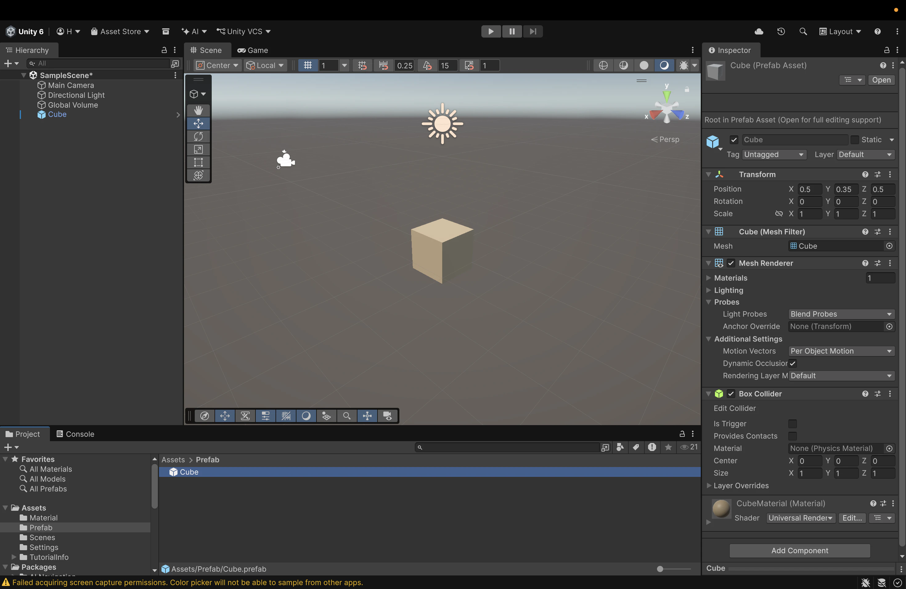Click the scene orientation gizmo
This screenshot has height=589, width=906.
[x=667, y=109]
